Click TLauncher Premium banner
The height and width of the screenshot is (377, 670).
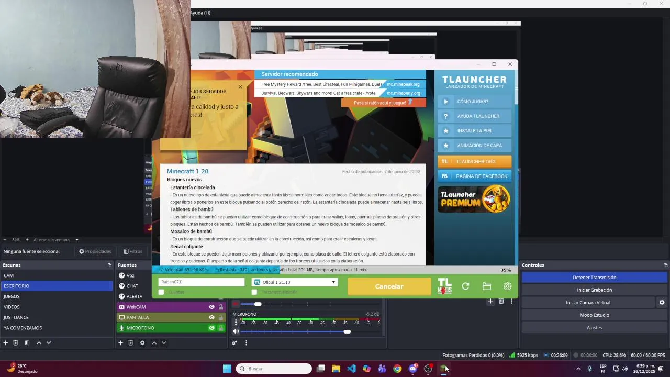point(474,198)
